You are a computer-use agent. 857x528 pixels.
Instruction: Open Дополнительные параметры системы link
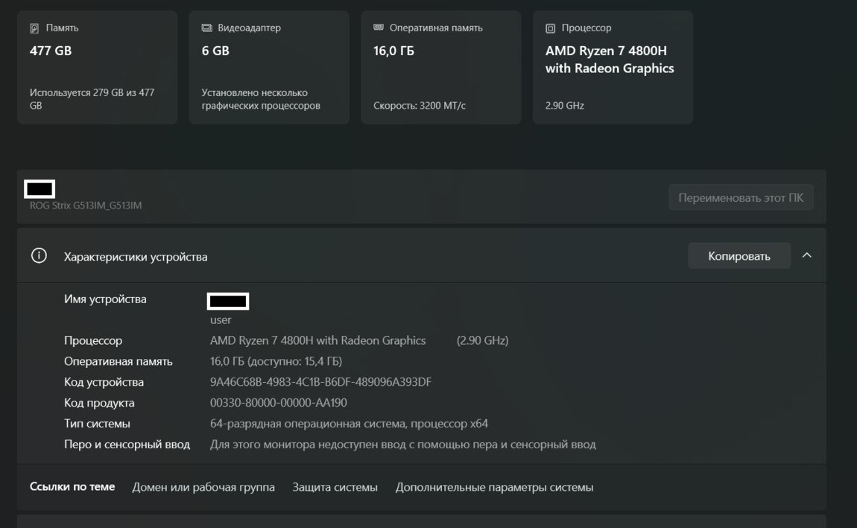(494, 488)
